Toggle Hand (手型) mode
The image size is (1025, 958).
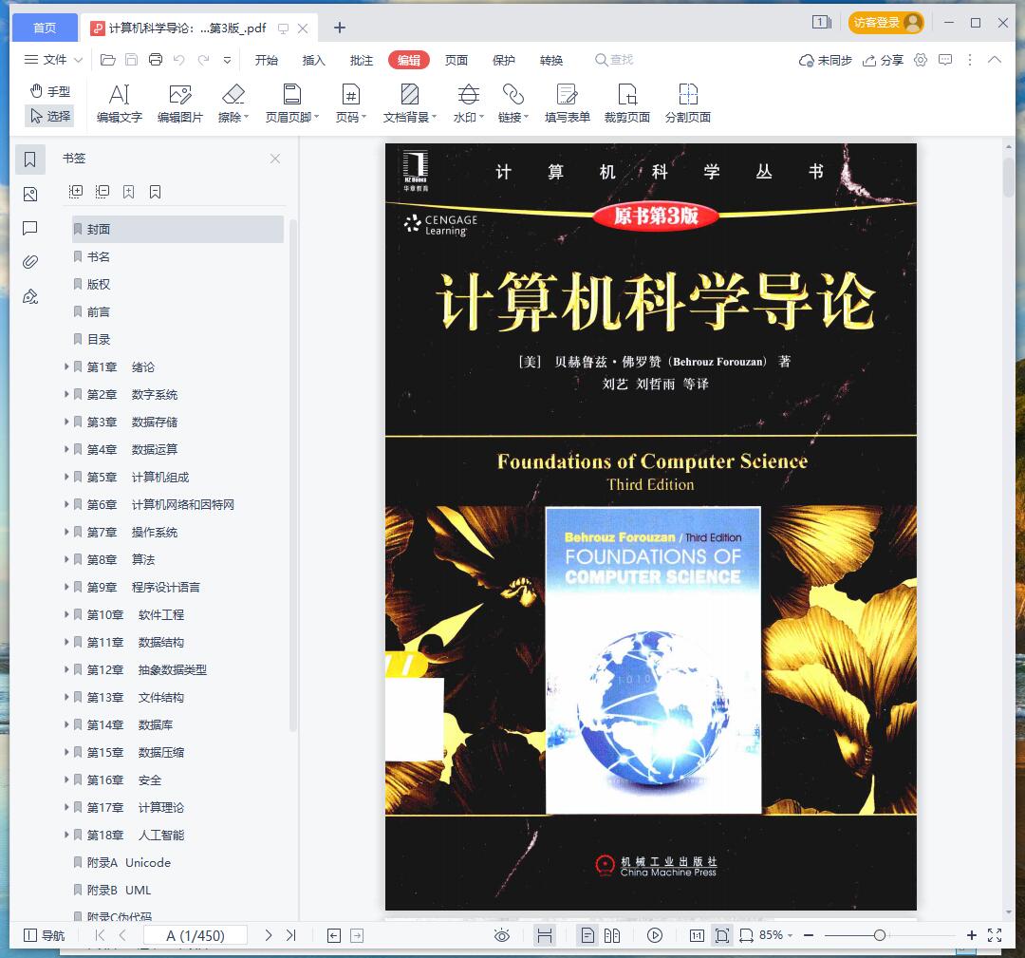[49, 91]
